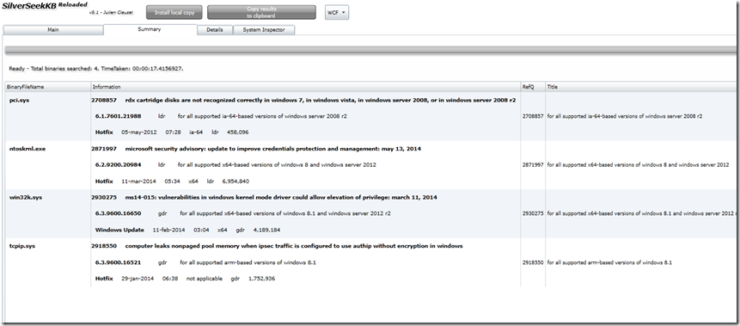Viewport: 740px width, 326px height.
Task: Copy results to clipboard
Action: point(261,13)
